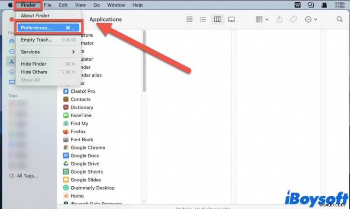Open the File menu
Viewport: 350px width, 209px height.
click(x=47, y=5)
